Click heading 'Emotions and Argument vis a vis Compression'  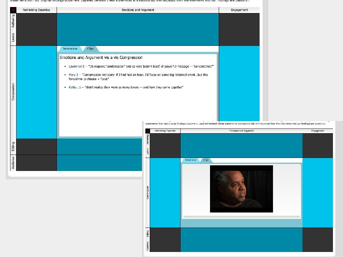click(101, 58)
